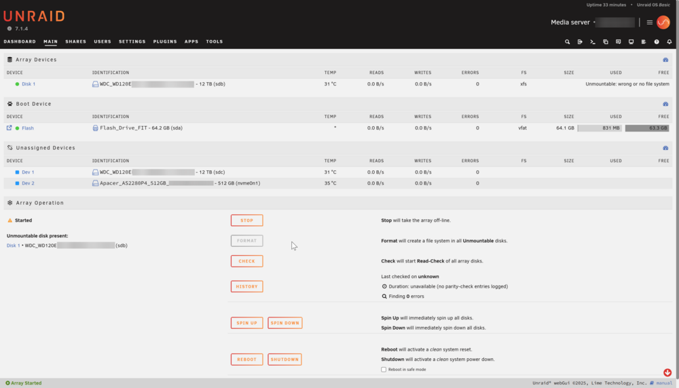Click the green status dot for Disk 1

[18, 84]
